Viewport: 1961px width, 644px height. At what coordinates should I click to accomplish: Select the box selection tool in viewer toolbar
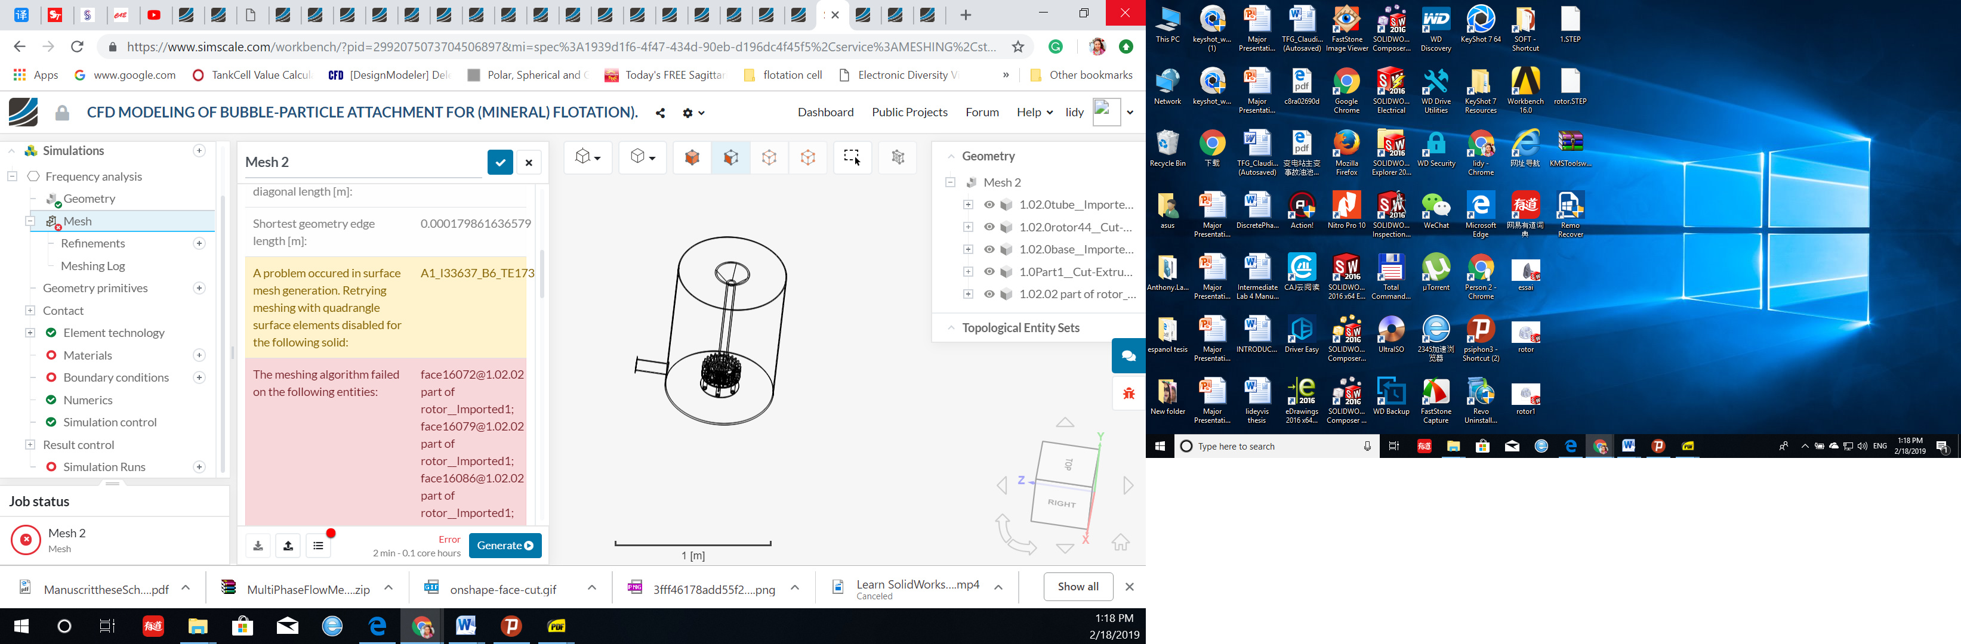tap(852, 157)
